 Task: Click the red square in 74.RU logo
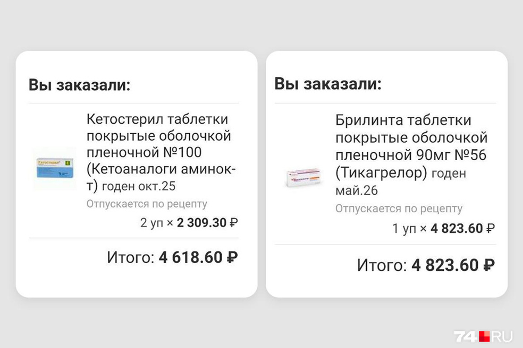click(484, 336)
